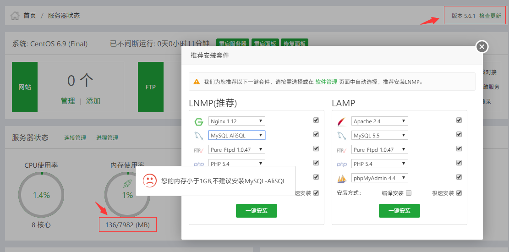Image resolution: width=509 pixels, height=252 pixels.
Task: Click the check for updates link
Action: click(x=490, y=16)
